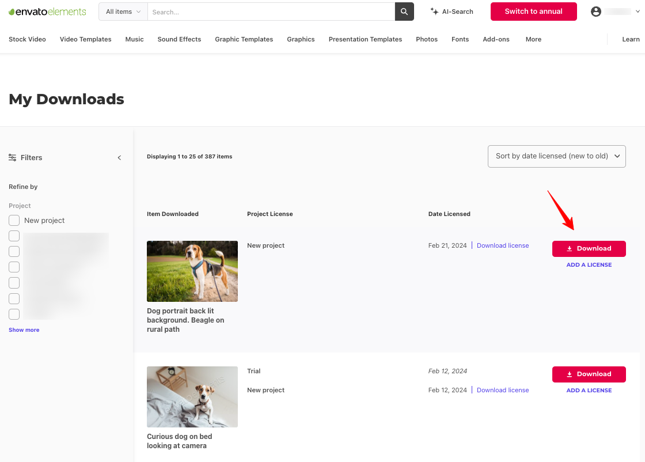Click the download arrow icon on the top Download button
Screen dimensions: 645x462
click(570, 248)
